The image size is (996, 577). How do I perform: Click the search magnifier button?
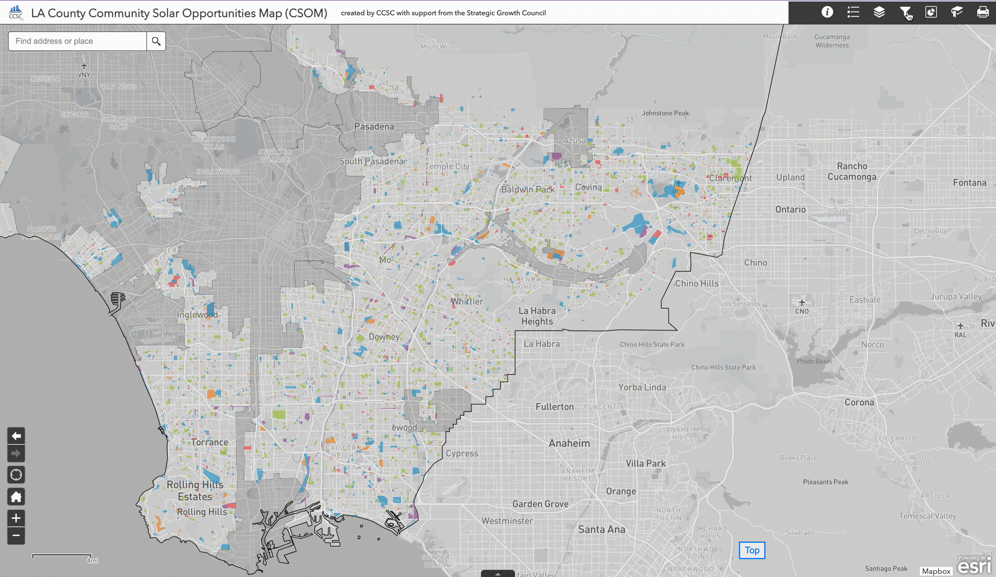(x=156, y=41)
